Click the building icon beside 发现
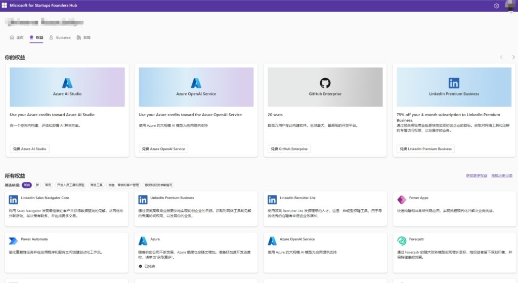 click(78, 37)
